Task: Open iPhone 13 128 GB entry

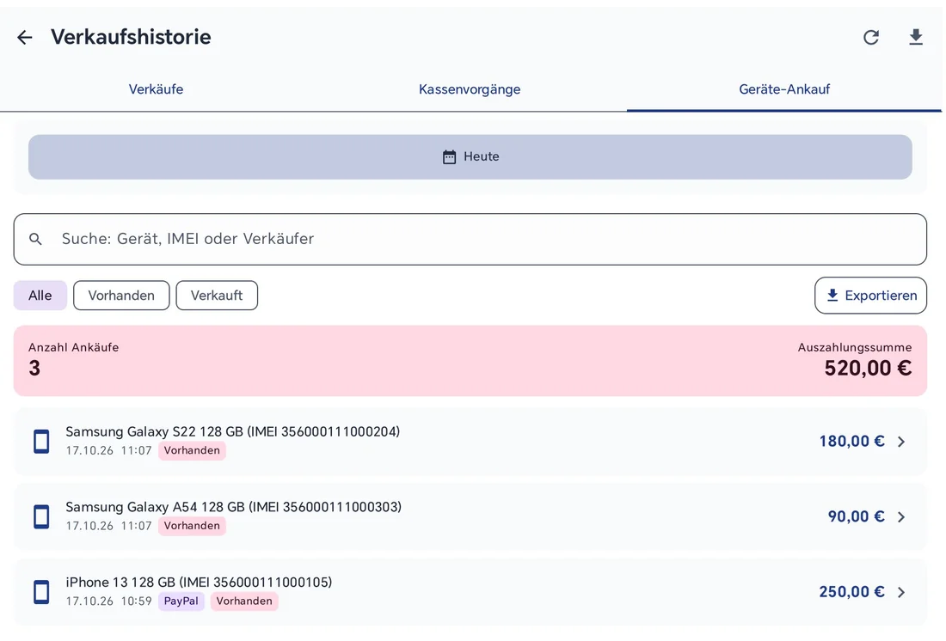Action: pyautogui.click(x=470, y=592)
